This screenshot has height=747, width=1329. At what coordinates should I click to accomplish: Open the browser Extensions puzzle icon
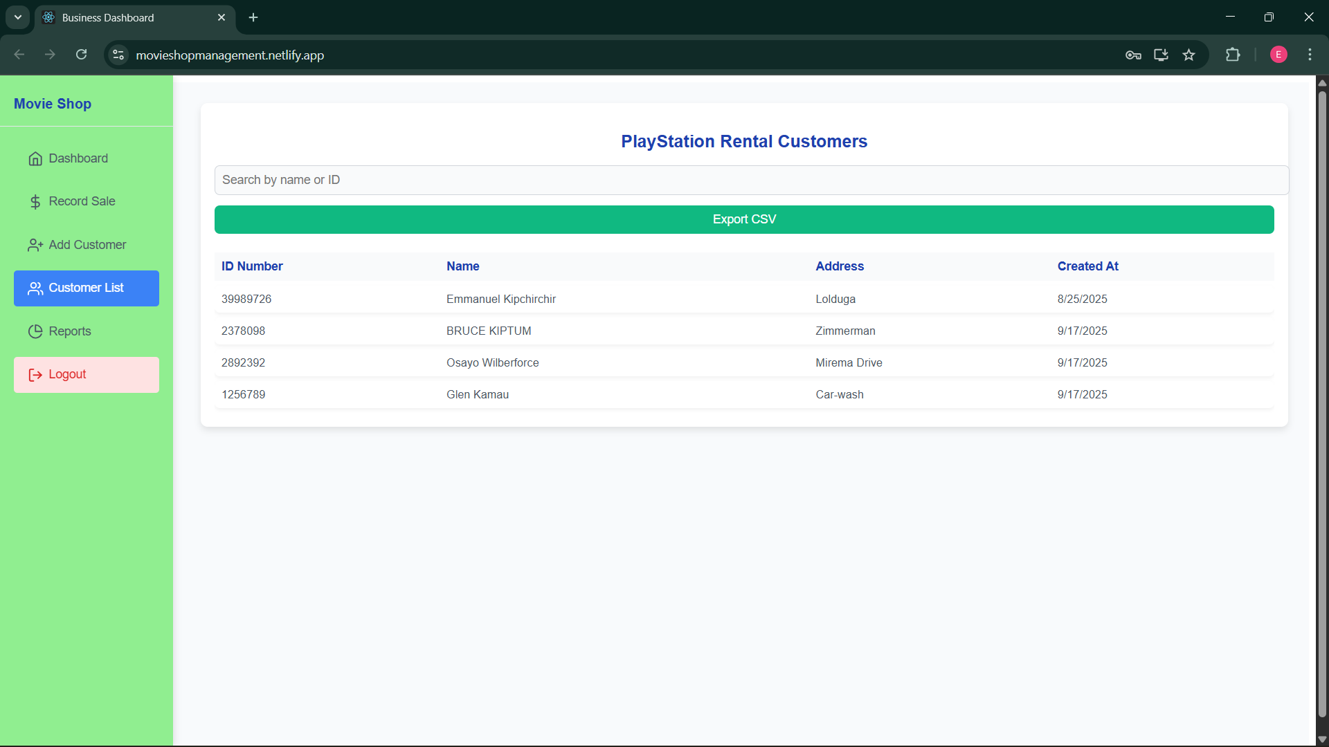point(1233,55)
